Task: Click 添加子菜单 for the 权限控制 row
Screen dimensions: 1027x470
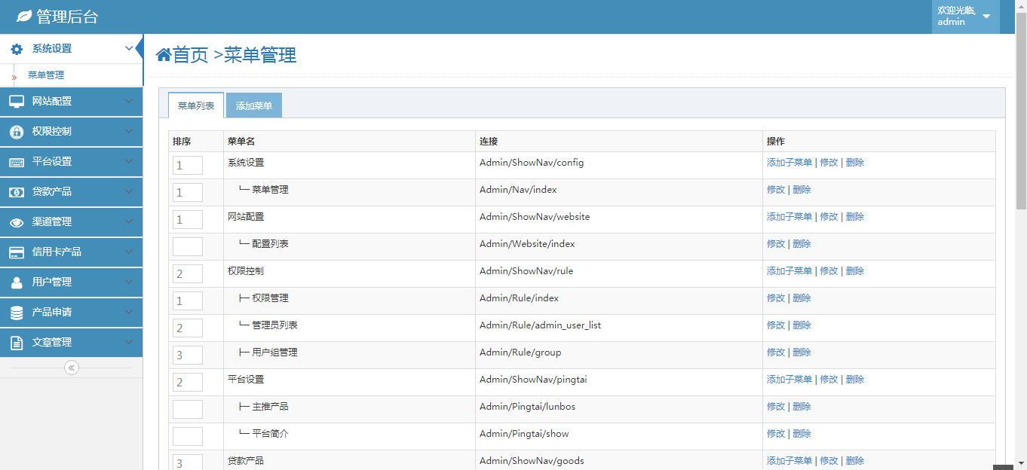Action: (789, 271)
